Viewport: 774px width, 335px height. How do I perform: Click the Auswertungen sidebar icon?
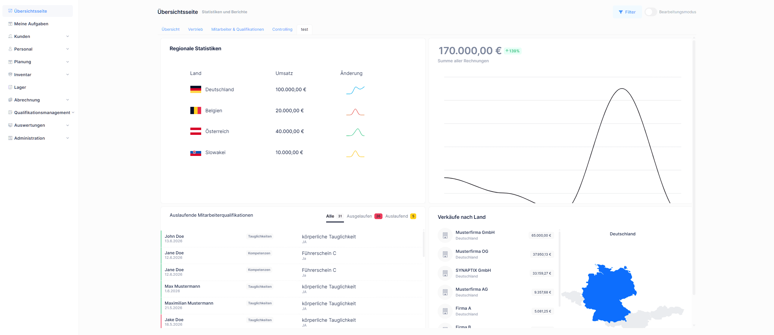[10, 125]
